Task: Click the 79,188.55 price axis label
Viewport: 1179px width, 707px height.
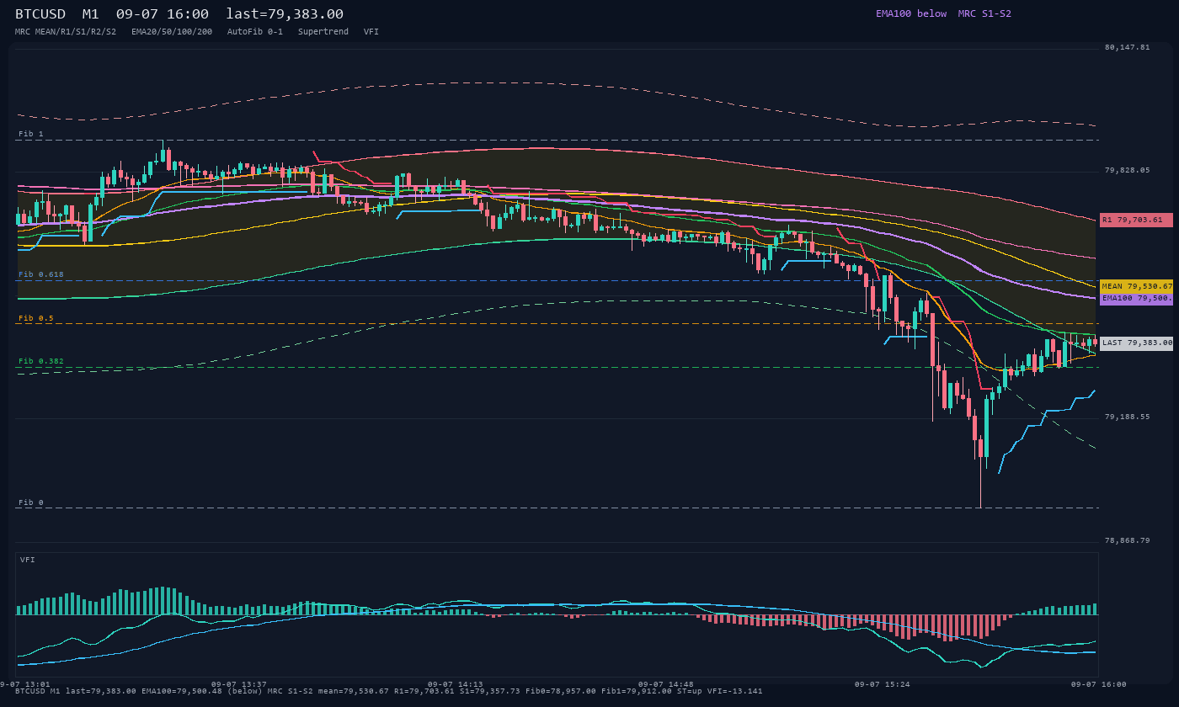Action: [x=1127, y=417]
